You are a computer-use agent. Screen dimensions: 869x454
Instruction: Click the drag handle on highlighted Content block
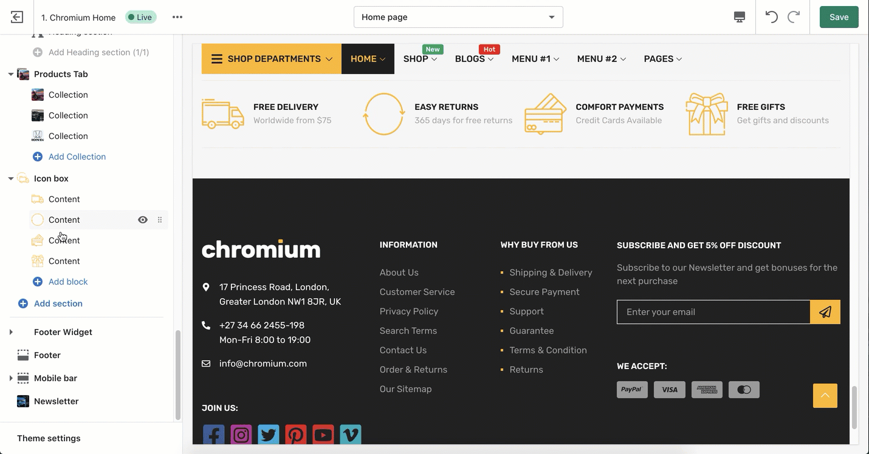[x=160, y=220]
